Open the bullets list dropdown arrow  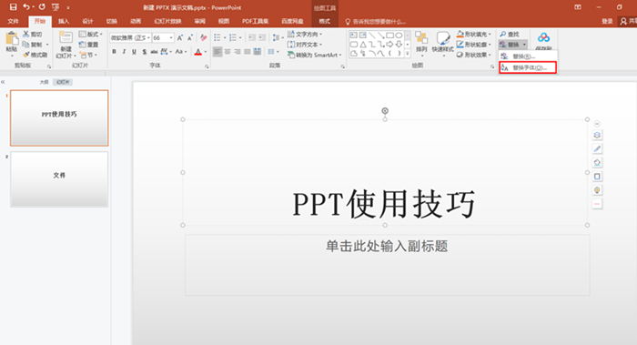(x=225, y=38)
